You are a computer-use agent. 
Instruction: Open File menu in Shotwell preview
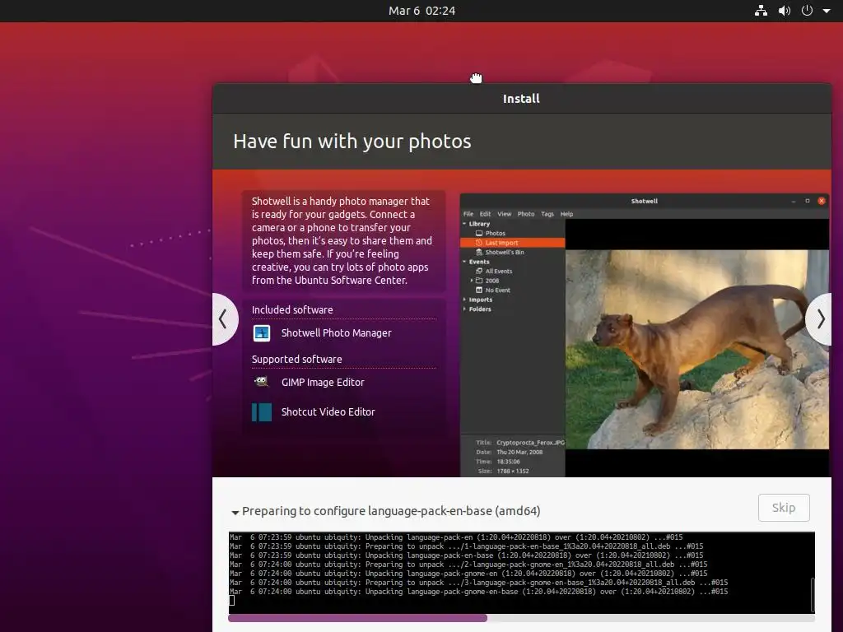pyautogui.click(x=468, y=214)
